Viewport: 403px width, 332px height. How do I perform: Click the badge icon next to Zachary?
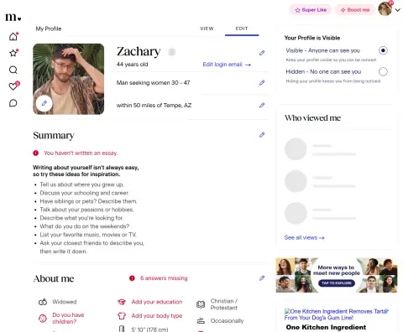pyautogui.click(x=171, y=52)
